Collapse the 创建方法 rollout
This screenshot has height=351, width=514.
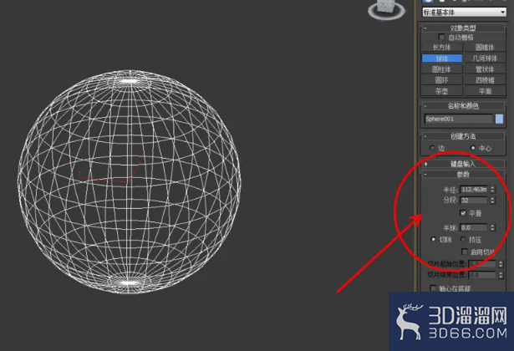(x=462, y=136)
